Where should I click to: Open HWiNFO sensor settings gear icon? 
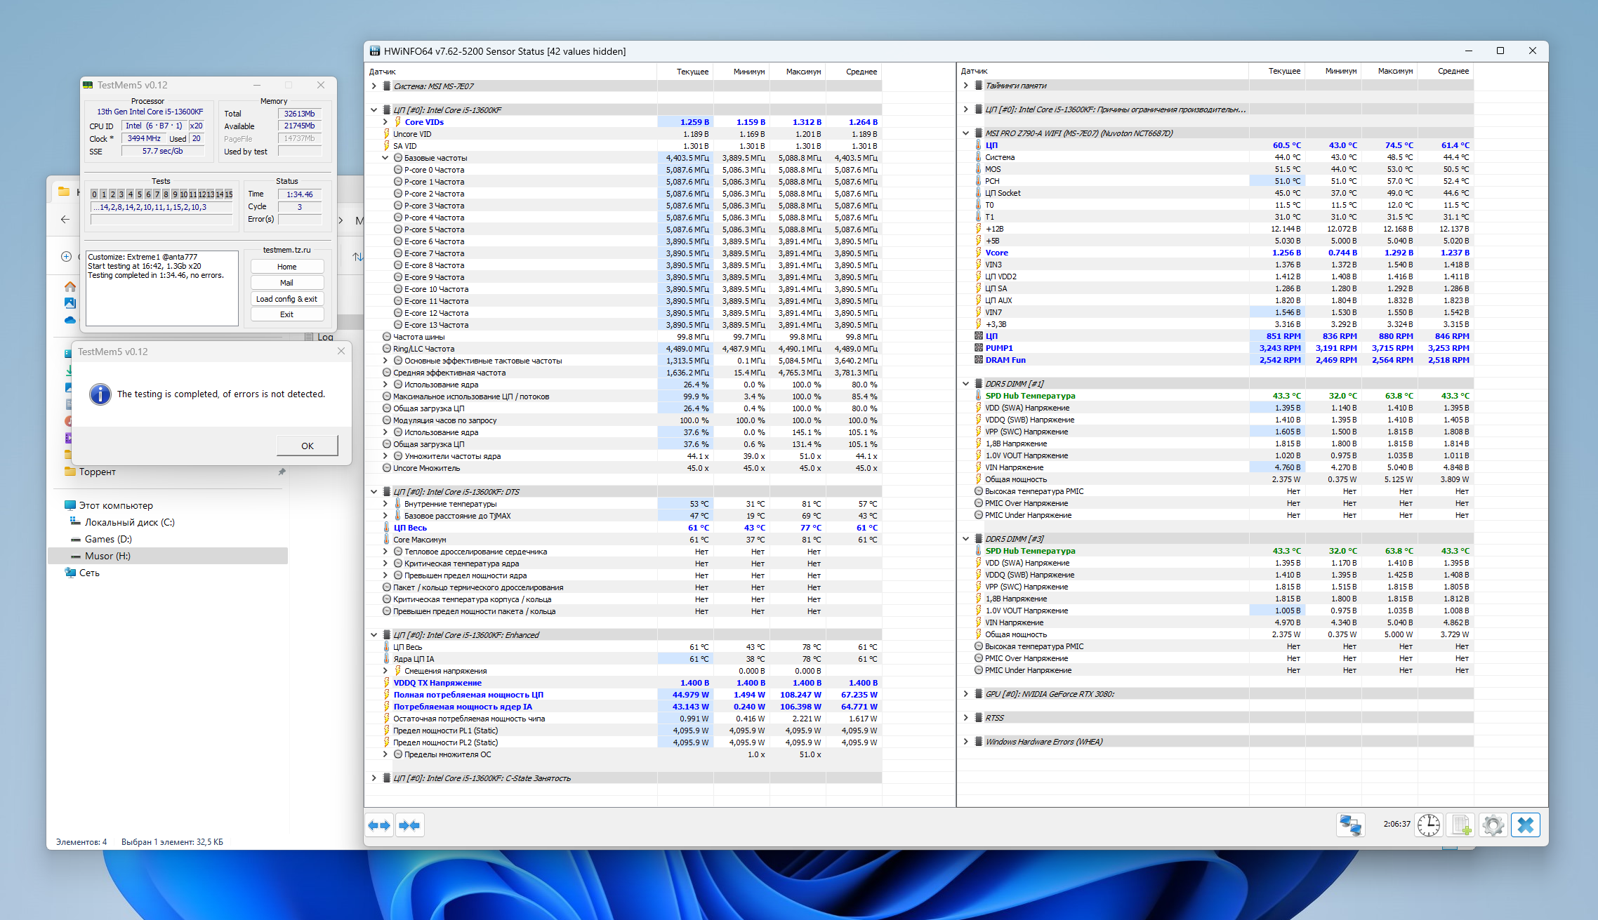1493,825
